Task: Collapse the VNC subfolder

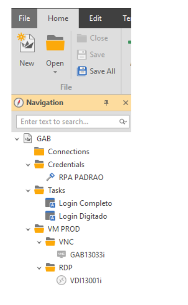Action: 39,242
